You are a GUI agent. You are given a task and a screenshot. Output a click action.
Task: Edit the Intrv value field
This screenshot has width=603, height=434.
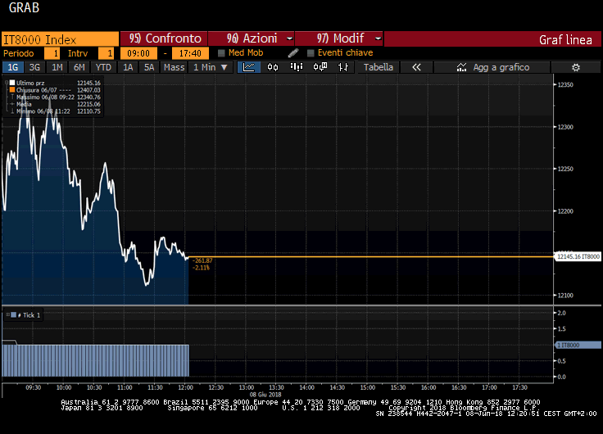click(x=107, y=53)
